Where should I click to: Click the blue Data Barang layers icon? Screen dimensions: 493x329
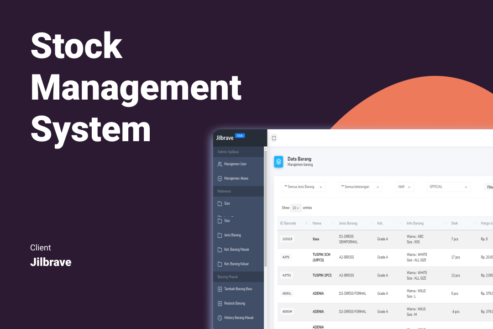[278, 162]
